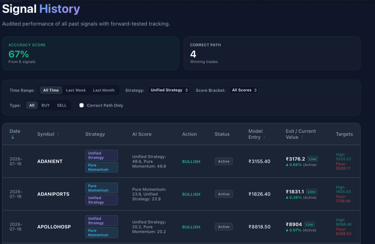Click the 67% accuracy score value
The height and width of the screenshot is (244, 375).
point(19,54)
